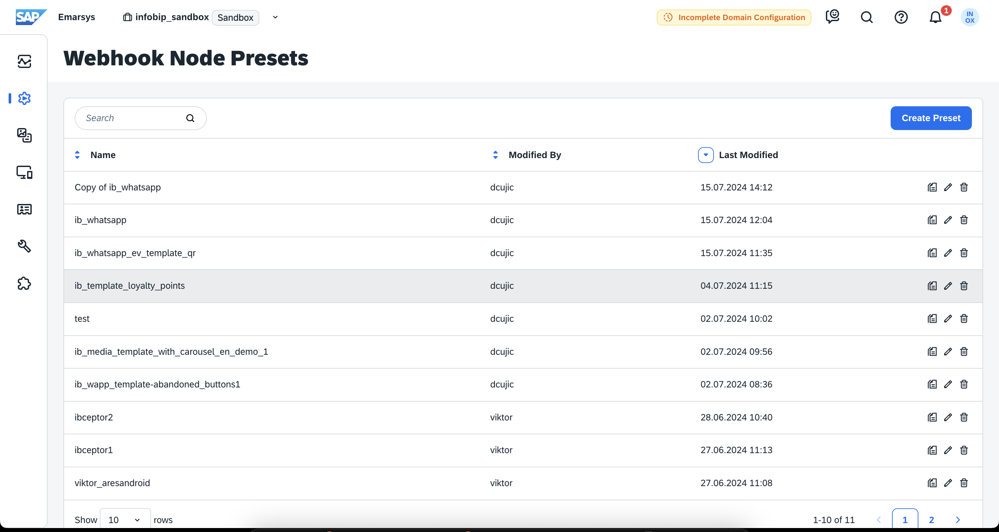
Task: Copy the ib_template_loyalty_points preset
Action: tap(932, 286)
